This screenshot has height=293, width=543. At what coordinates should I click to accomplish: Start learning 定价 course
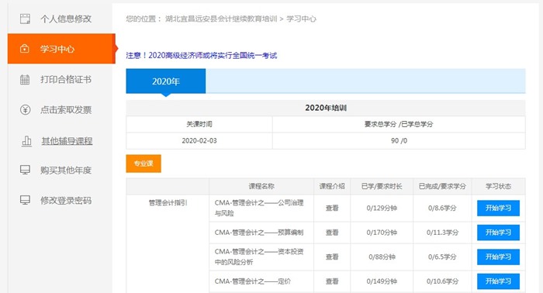(x=498, y=281)
